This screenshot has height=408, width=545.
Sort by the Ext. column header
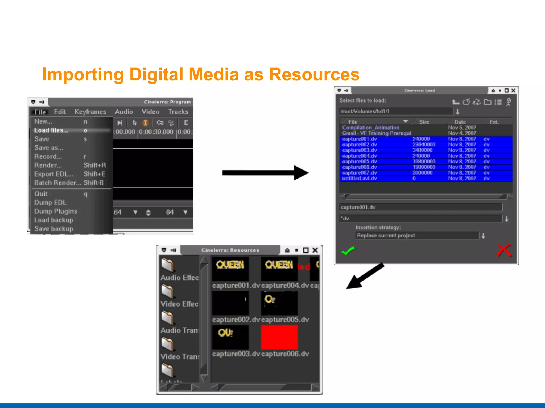(x=497, y=122)
